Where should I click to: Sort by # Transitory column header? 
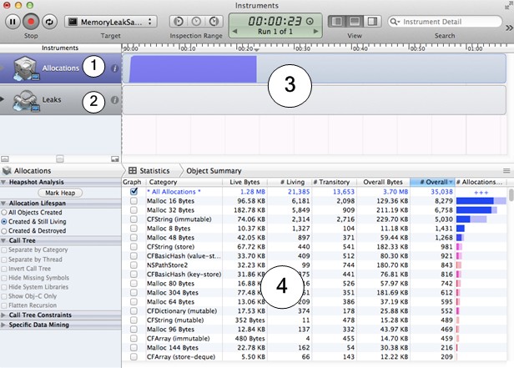point(335,182)
